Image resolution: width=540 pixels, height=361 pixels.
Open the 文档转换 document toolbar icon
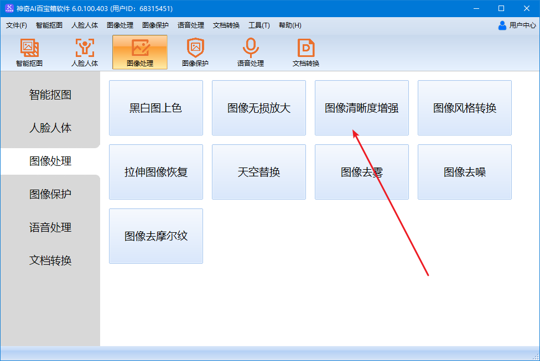(306, 53)
